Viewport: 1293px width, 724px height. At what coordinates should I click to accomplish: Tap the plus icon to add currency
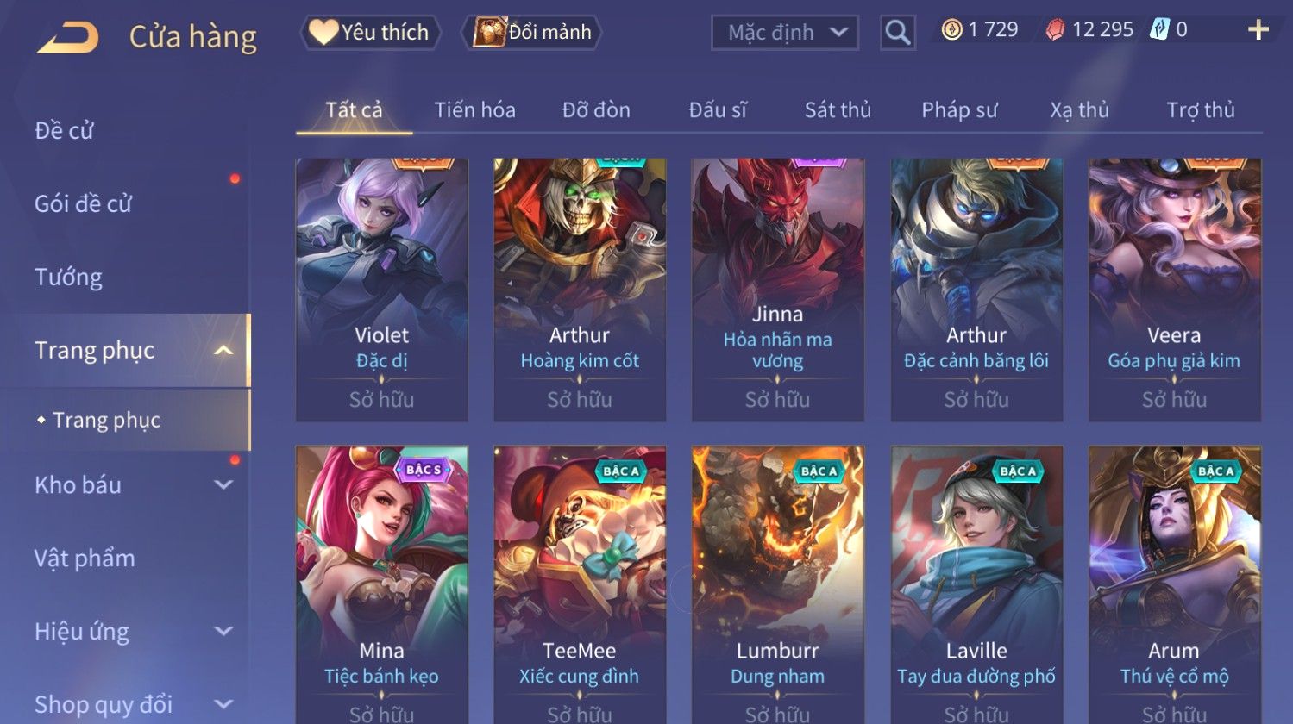[x=1258, y=30]
